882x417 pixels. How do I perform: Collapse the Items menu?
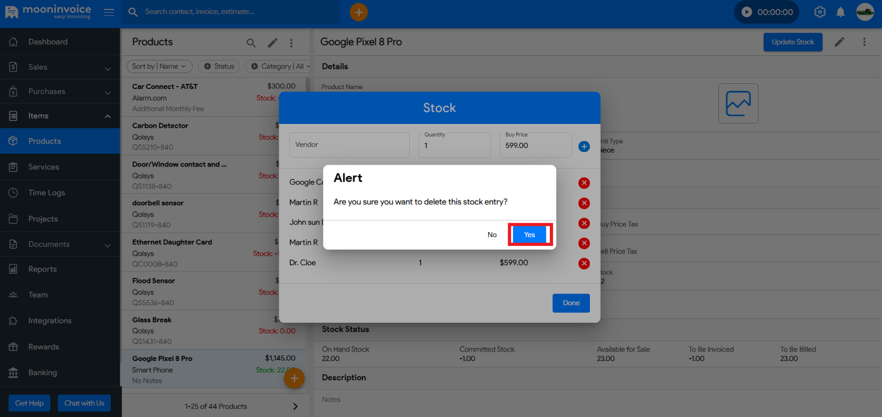[x=60, y=116]
